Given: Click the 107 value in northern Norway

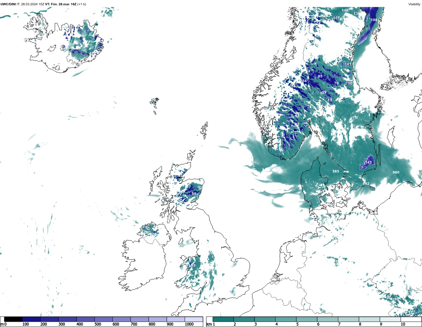Looking at the screenshot, I should (336, 18).
